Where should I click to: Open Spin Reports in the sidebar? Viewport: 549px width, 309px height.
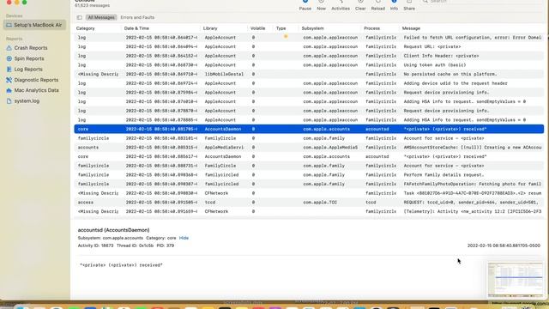click(29, 58)
